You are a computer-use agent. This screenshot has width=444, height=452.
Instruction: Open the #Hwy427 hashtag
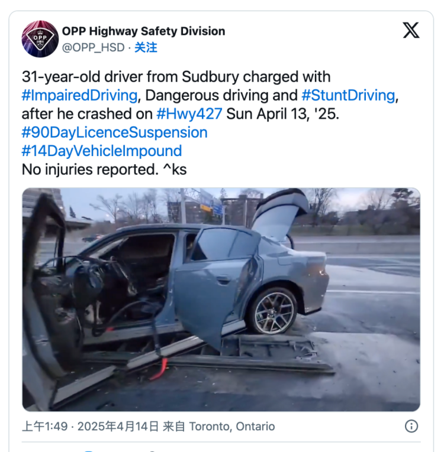pos(189,114)
